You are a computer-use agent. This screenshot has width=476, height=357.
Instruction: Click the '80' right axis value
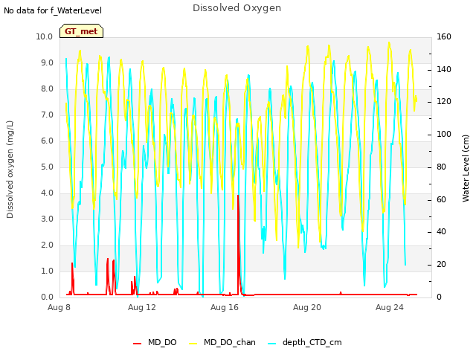tap(441, 167)
